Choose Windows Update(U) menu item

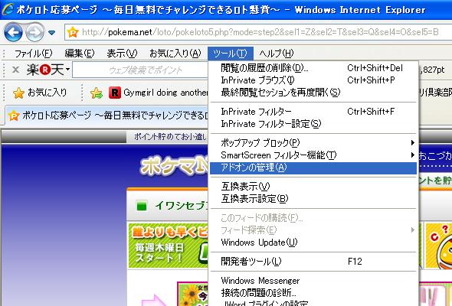(313, 243)
